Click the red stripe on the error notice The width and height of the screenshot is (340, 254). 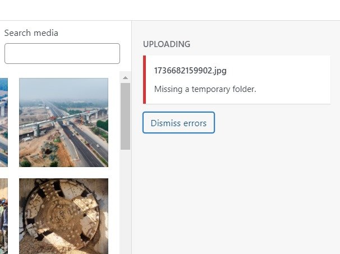click(x=144, y=80)
